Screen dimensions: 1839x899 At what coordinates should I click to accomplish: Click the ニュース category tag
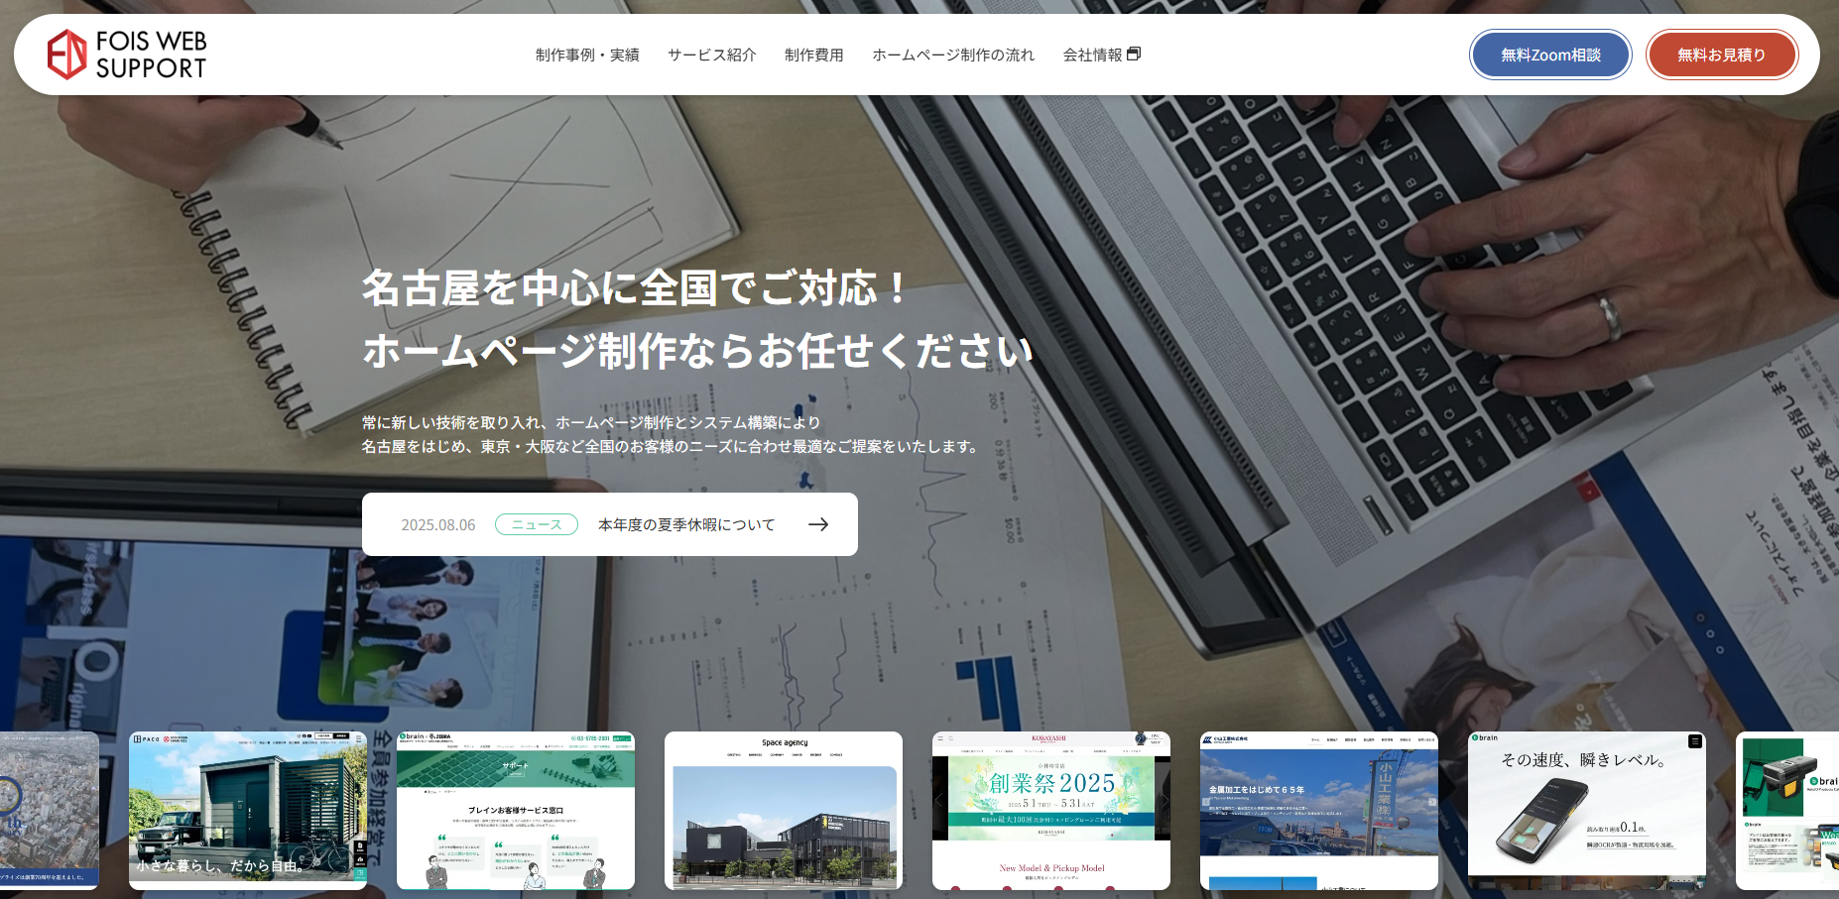point(536,524)
